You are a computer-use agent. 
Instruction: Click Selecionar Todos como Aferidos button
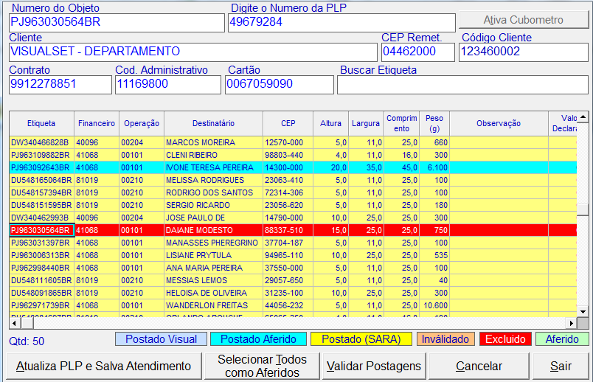262,366
